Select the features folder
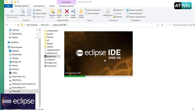Image resolution: width=195 pixels, height=110 pixels. click(x=50, y=37)
